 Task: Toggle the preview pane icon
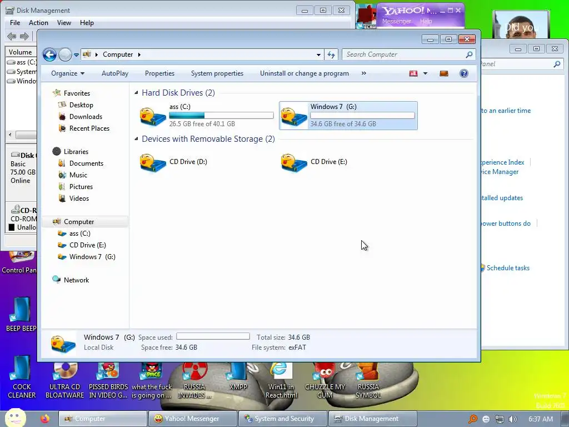point(444,74)
